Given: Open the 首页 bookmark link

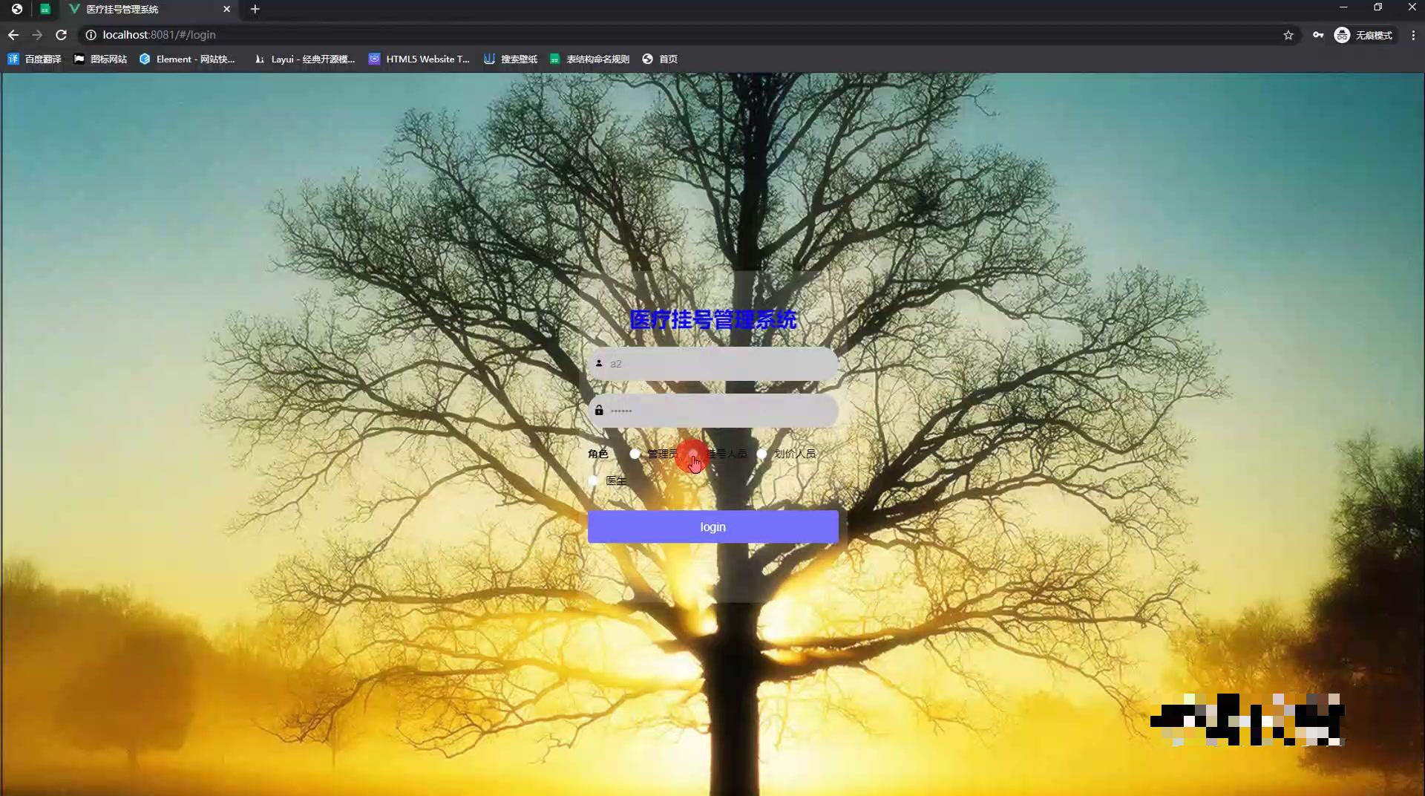Looking at the screenshot, I should (661, 59).
